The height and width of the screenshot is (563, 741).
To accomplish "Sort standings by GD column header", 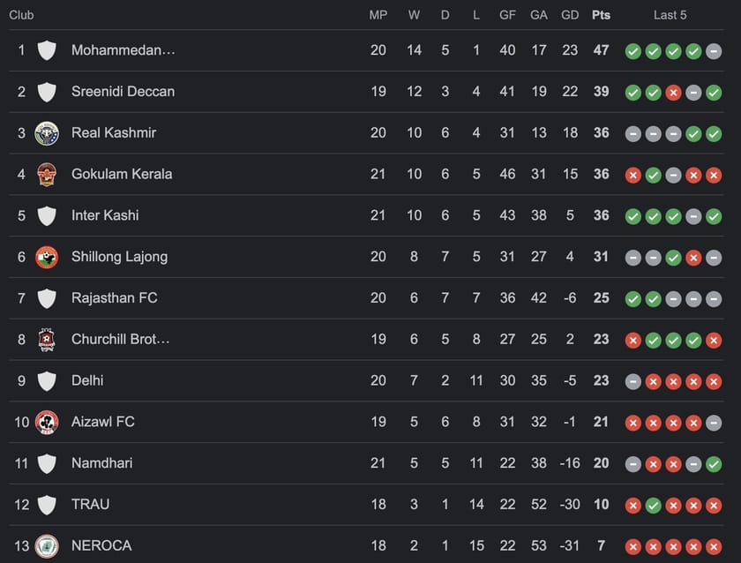I will click(570, 14).
